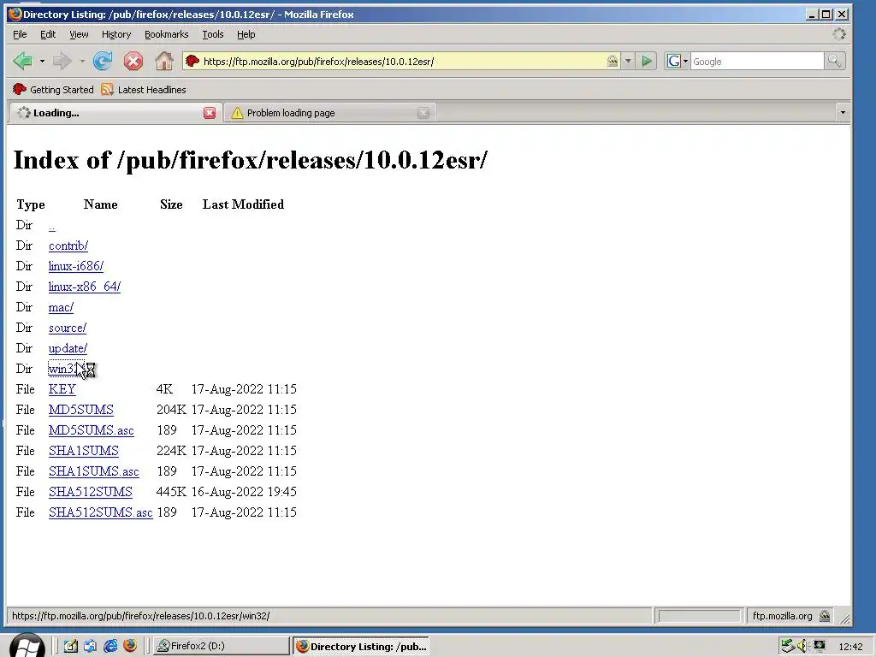
Task: Open the Latest Headlines feed bookmark
Action: tap(144, 89)
